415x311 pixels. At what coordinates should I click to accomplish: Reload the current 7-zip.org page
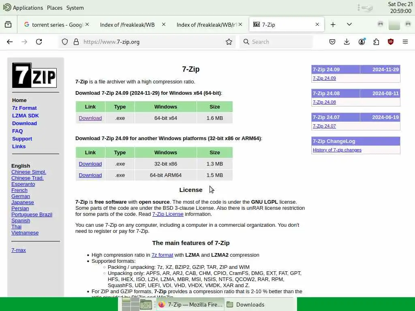(x=39, y=42)
